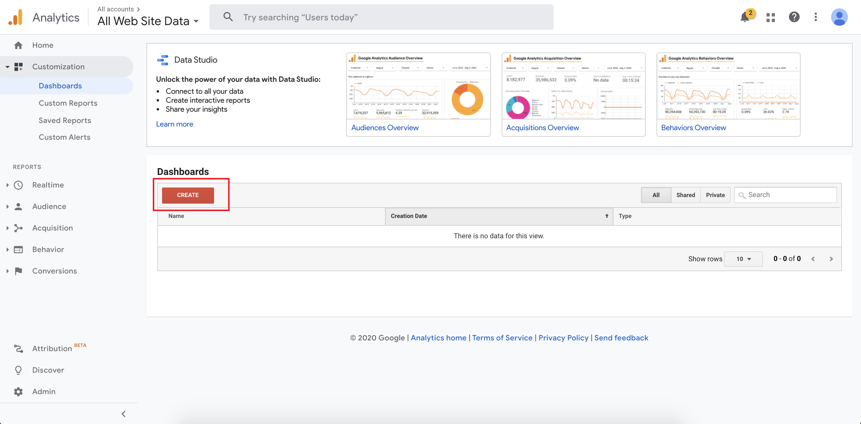This screenshot has height=424, width=861.
Task: Click the Customization grid icon
Action: point(18,67)
